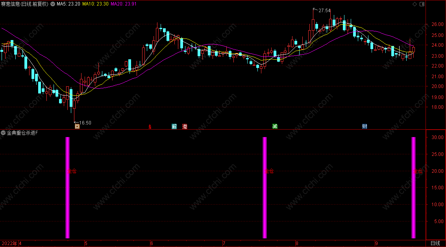This screenshot has width=446, height=247.
Task: Click the 27.54 high price label
Action: [324, 11]
